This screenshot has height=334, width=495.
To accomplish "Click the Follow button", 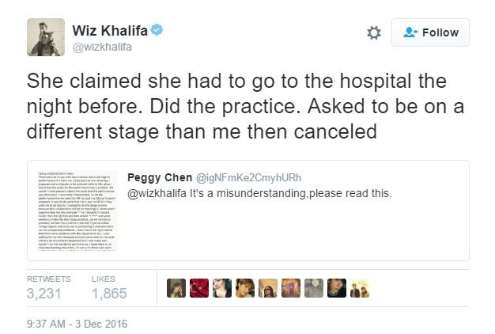I will 431,32.
